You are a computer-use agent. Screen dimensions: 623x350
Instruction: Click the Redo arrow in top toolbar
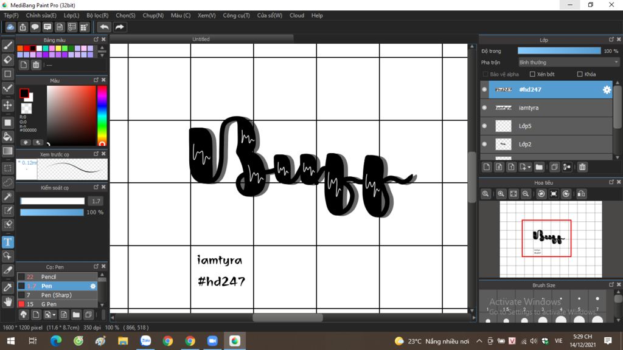coord(119,27)
